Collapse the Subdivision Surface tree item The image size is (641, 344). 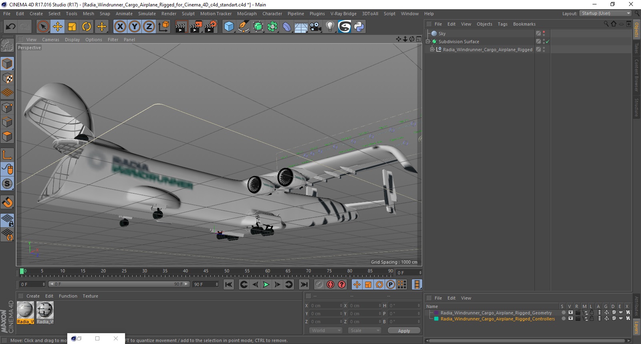pos(428,42)
